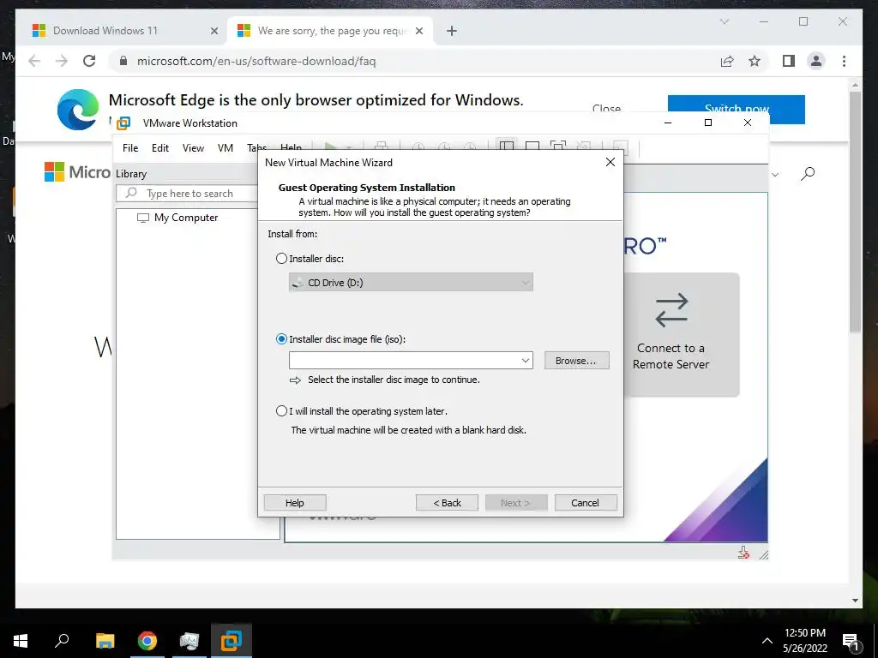Viewport: 878px width, 658px height.
Task: Click the Power On play icon in VMware
Action: point(331,147)
